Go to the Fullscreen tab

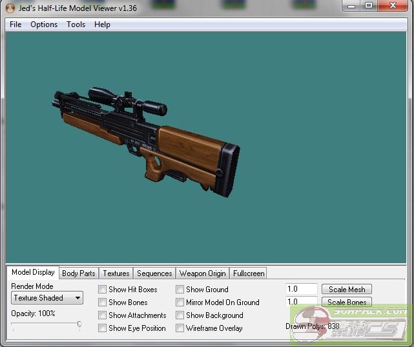coord(249,273)
